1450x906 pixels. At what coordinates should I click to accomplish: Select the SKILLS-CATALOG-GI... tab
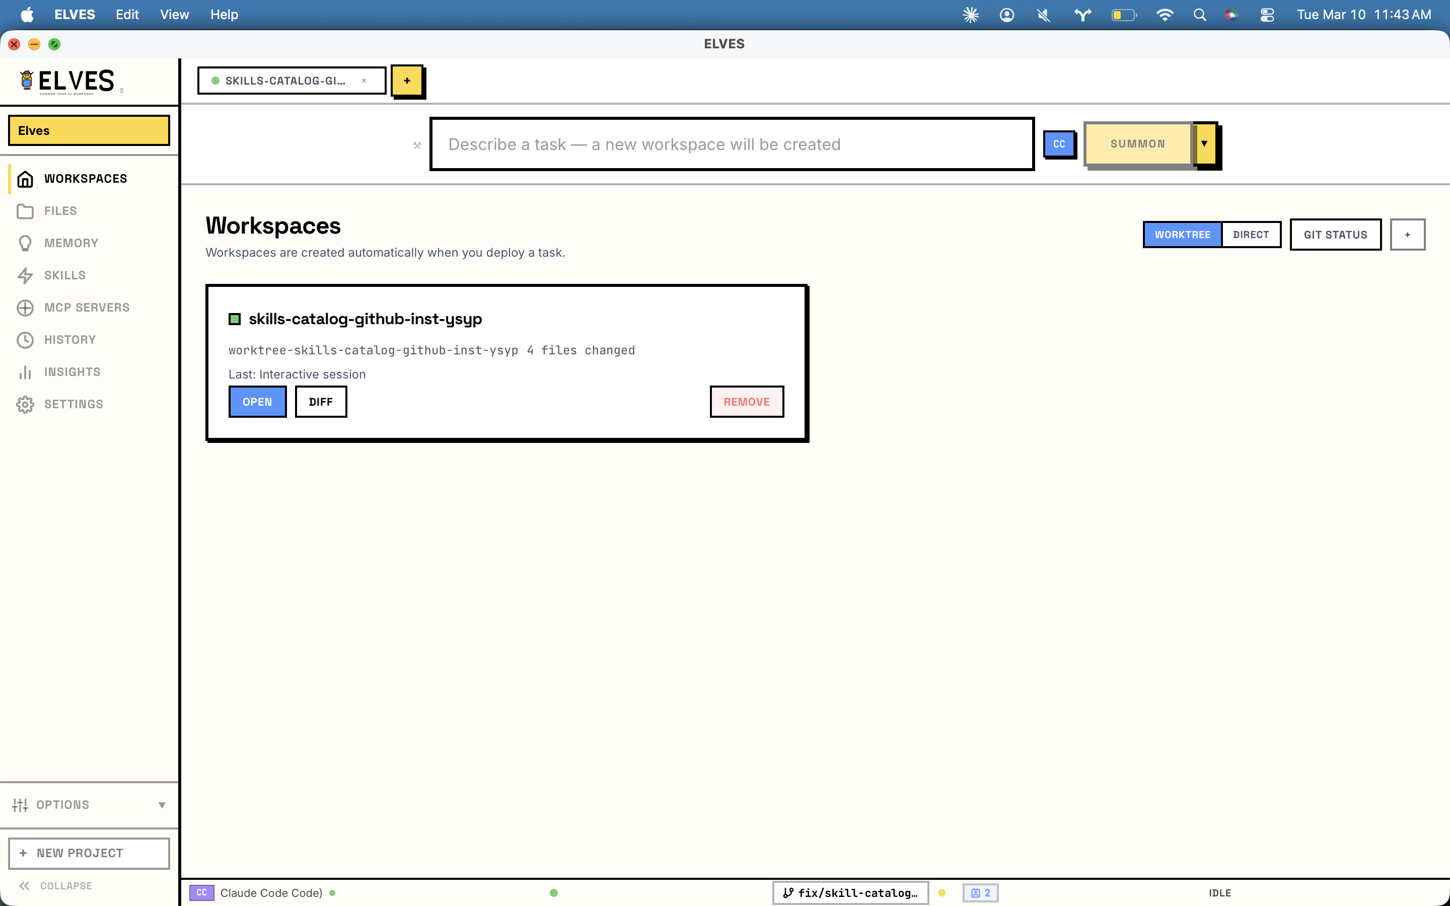pyautogui.click(x=284, y=81)
